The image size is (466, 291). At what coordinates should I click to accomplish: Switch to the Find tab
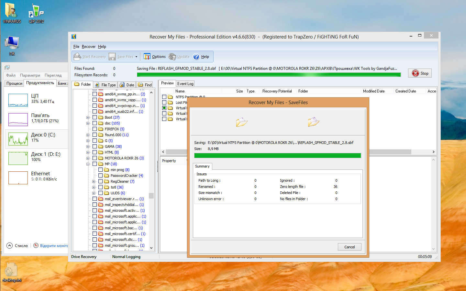(x=145, y=85)
